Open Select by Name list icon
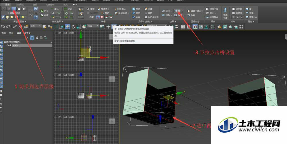 click(x=50, y=26)
